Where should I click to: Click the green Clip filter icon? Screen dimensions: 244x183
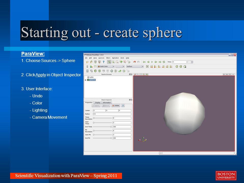coord(96,71)
